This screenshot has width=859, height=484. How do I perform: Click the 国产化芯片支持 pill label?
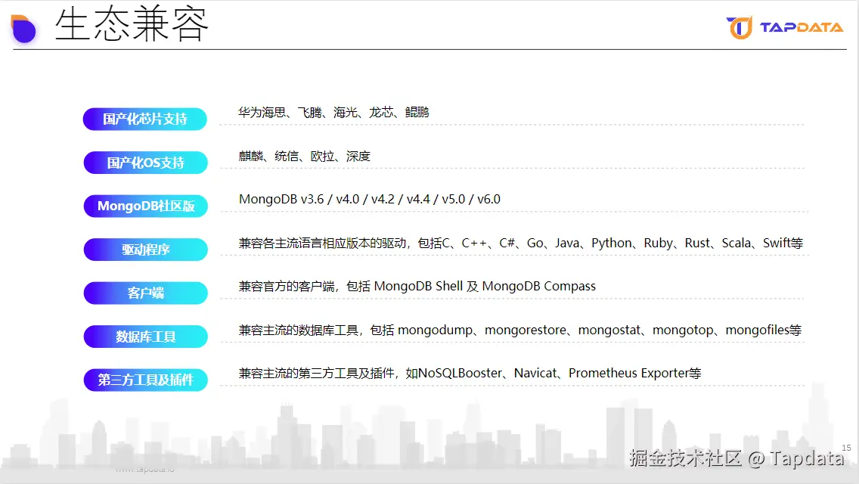pos(145,119)
